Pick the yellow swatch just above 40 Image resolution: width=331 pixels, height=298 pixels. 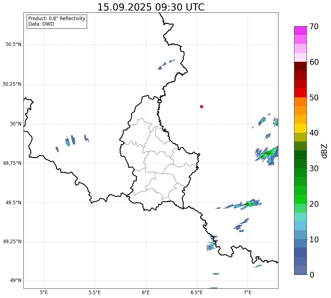tap(300, 128)
